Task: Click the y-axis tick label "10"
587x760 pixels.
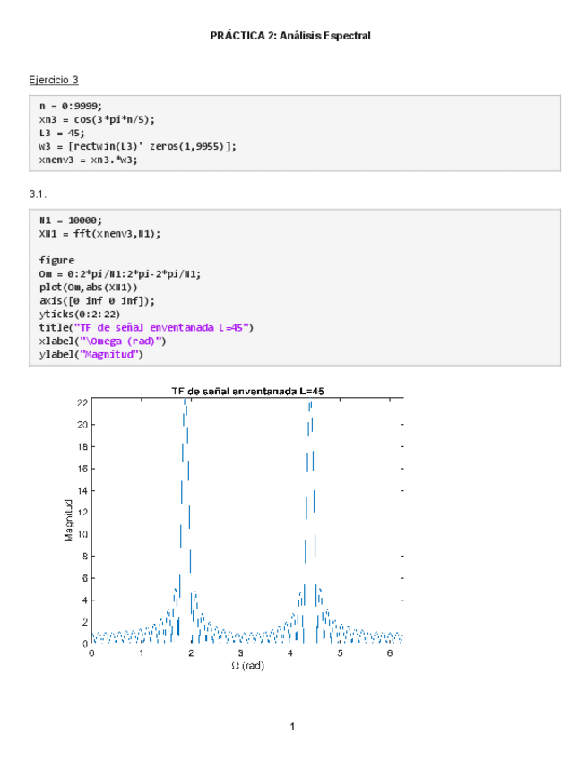Action: coord(82,534)
